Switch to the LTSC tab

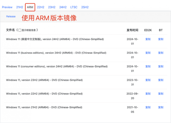[x=74, y=7]
